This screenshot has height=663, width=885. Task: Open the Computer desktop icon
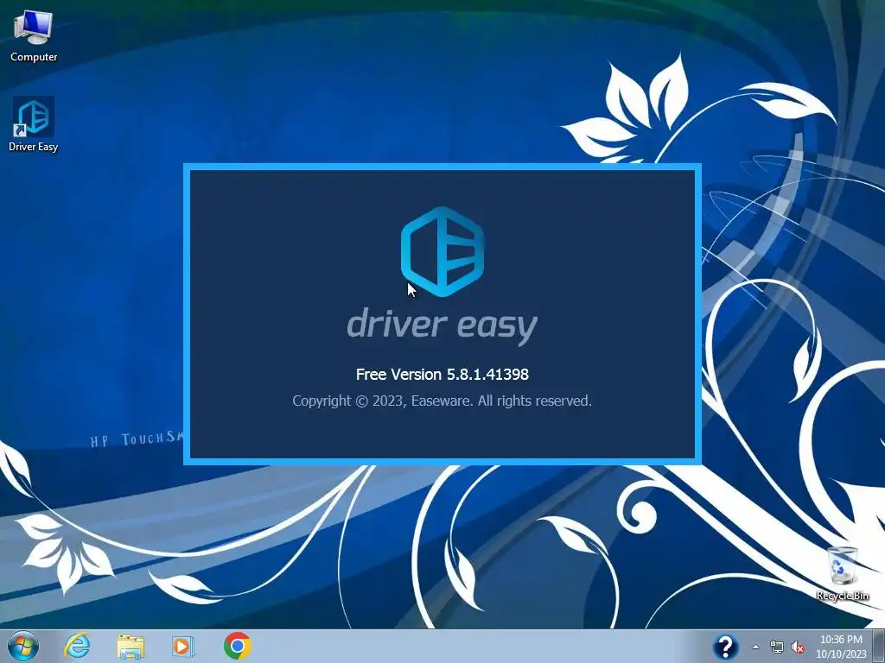pyautogui.click(x=34, y=35)
